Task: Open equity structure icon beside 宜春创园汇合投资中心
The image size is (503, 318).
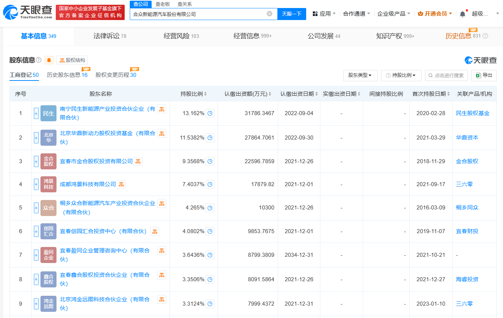Action: 155,231
